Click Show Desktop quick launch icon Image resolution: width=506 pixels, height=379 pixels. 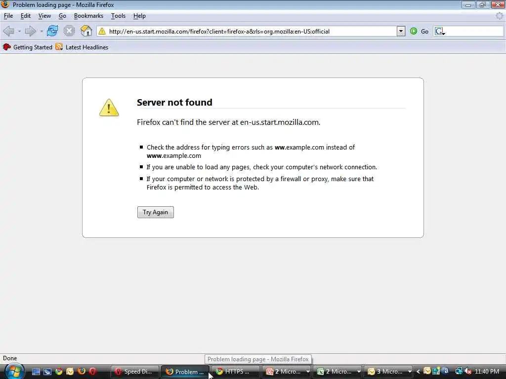pyautogui.click(x=36, y=372)
